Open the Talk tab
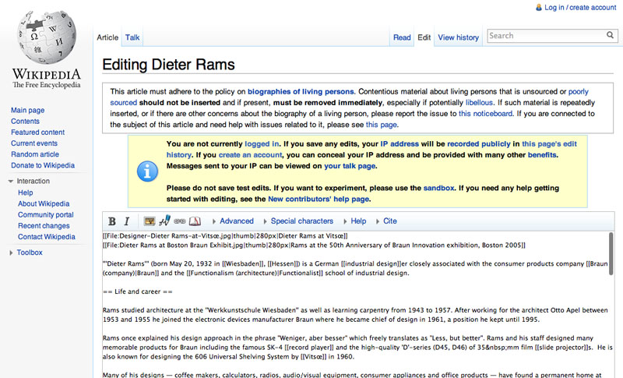Screen dimensions: 623x378 click(133, 37)
